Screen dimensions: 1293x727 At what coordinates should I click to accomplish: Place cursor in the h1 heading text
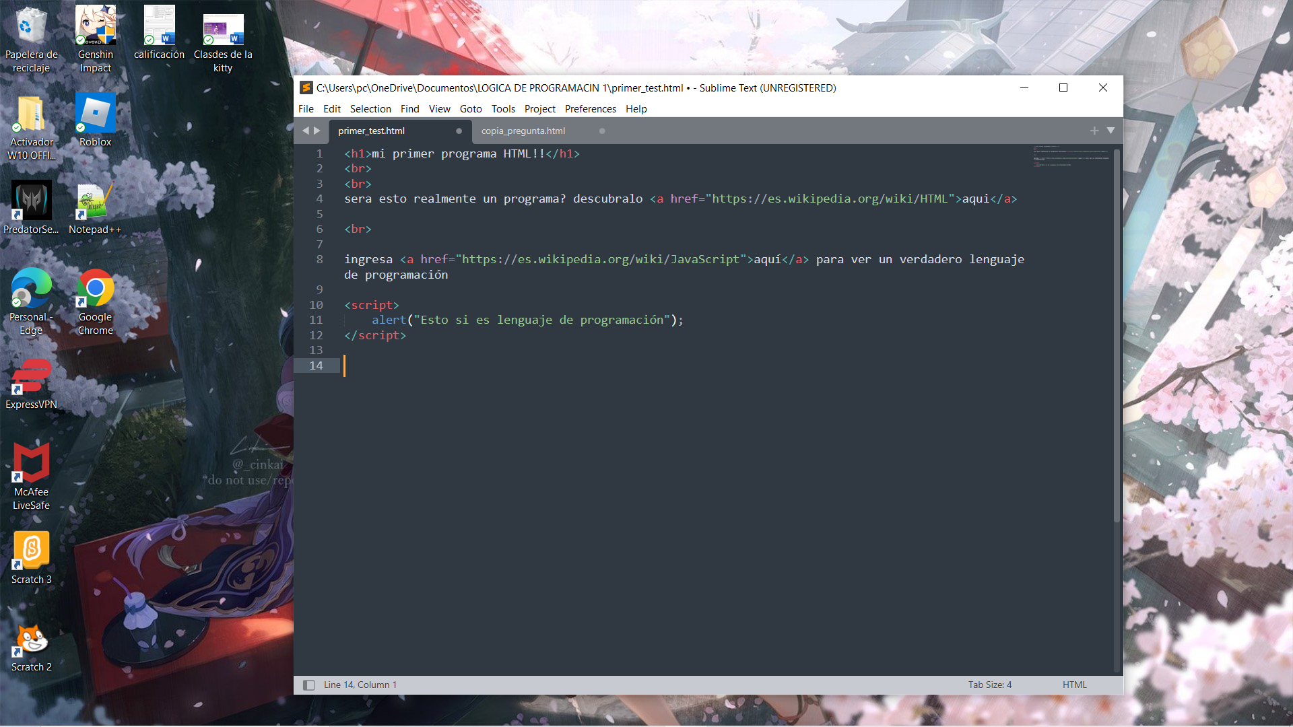[x=458, y=153]
